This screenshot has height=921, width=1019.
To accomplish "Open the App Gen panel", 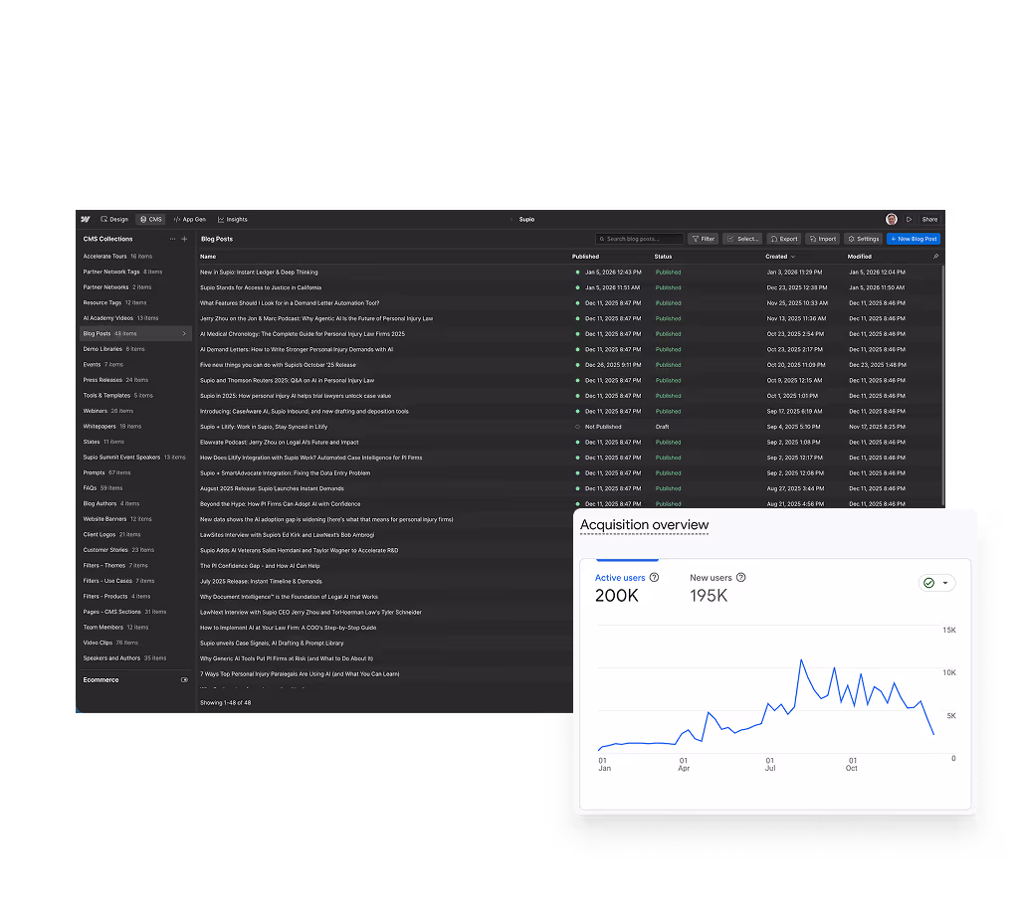I will (x=189, y=219).
